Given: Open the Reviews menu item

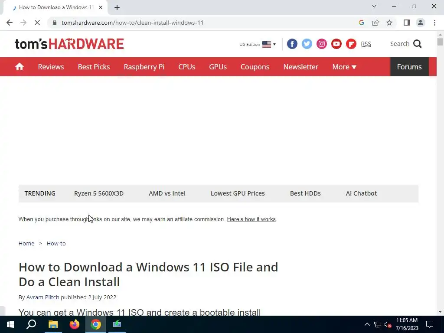Looking at the screenshot, I should pyautogui.click(x=51, y=67).
